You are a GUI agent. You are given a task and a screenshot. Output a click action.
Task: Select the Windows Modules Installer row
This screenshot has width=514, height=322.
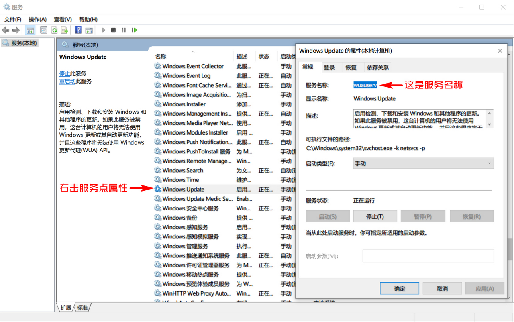click(225, 132)
